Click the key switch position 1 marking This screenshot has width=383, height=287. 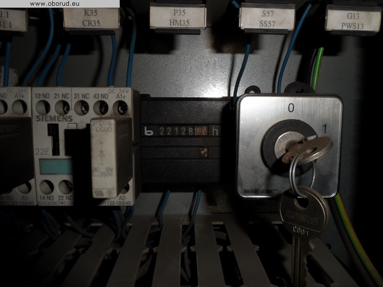(x=325, y=128)
